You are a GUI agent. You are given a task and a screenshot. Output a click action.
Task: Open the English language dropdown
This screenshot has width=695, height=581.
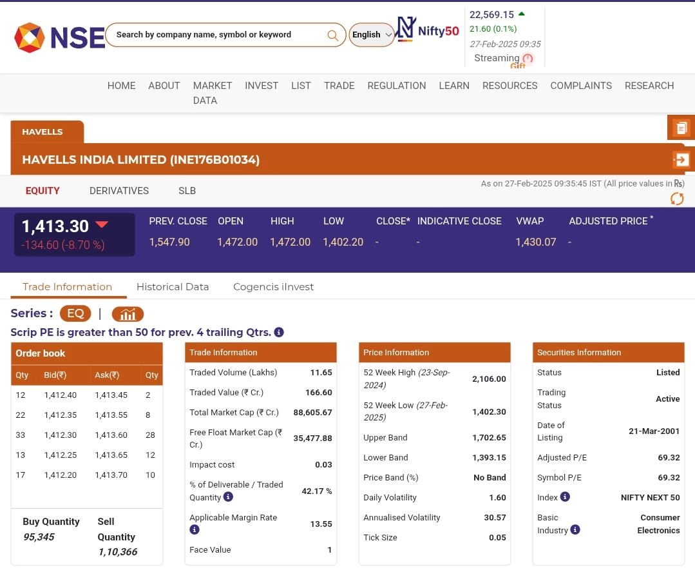tap(372, 35)
